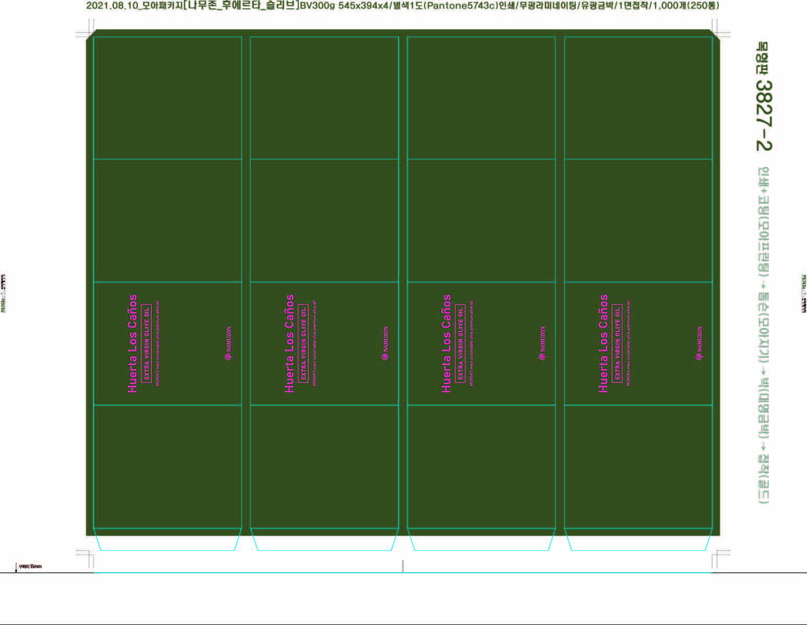Click the olive oil tagline on the rightmost sleeve
807x625 pixels.
628,343
